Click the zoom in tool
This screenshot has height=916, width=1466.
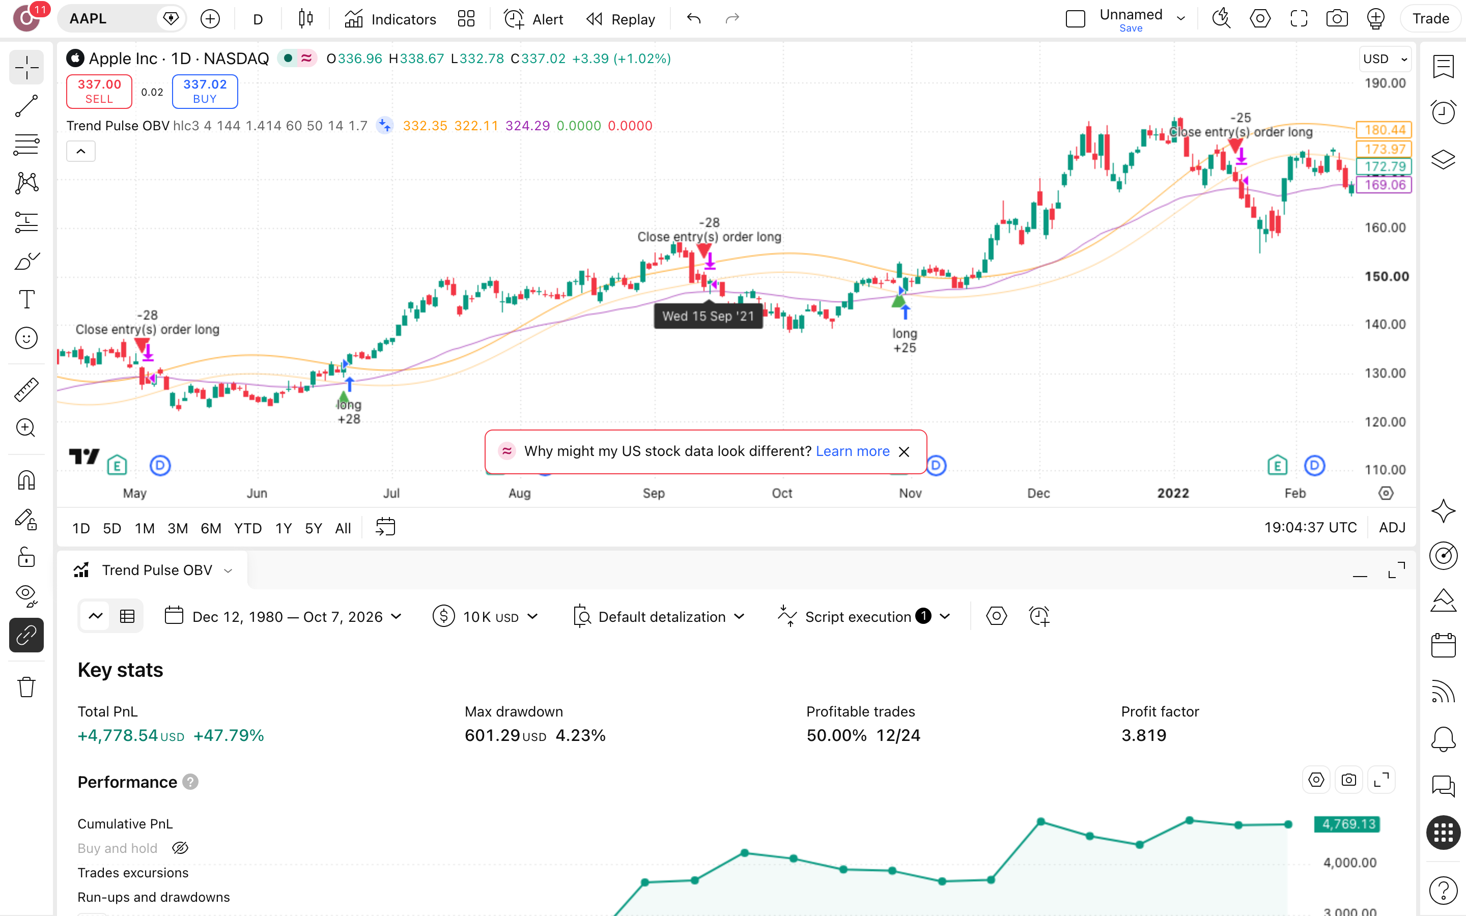(26, 427)
